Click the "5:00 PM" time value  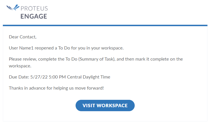(x=57, y=77)
